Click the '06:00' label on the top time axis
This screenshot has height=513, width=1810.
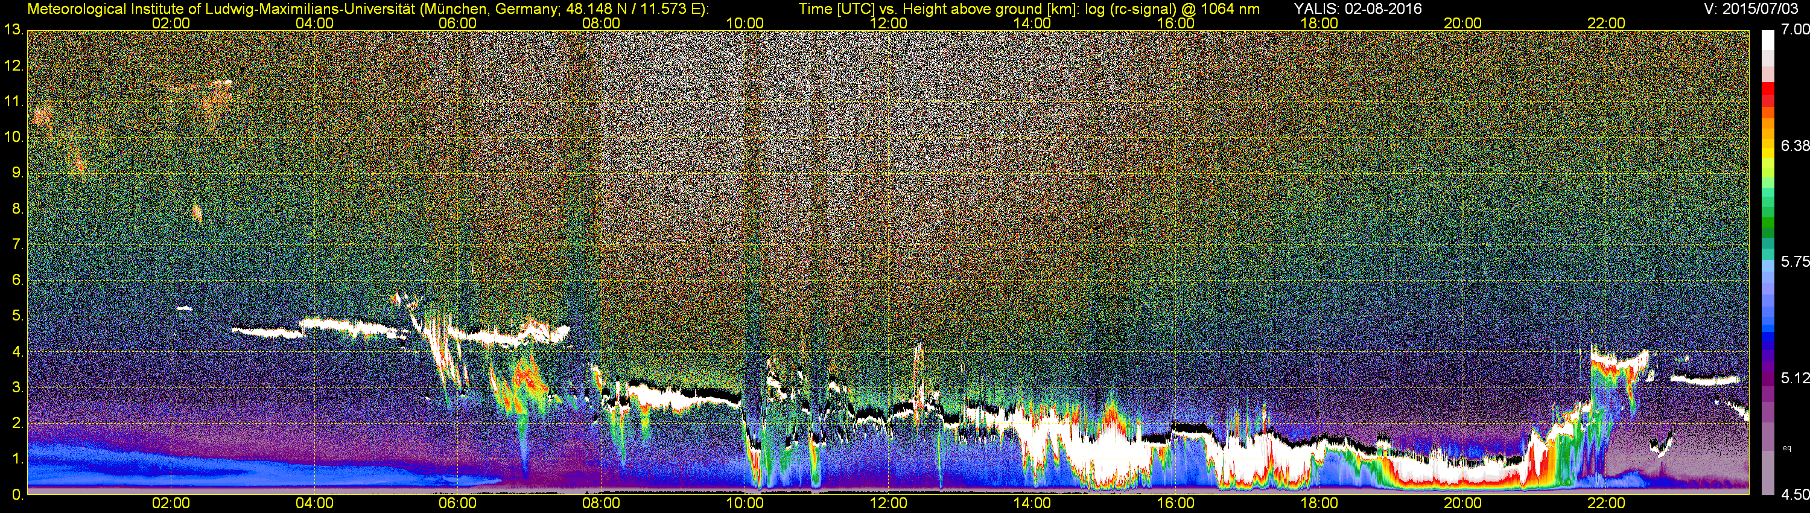point(457,23)
